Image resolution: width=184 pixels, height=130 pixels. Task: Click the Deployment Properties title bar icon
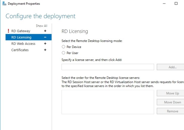tap(3, 4)
